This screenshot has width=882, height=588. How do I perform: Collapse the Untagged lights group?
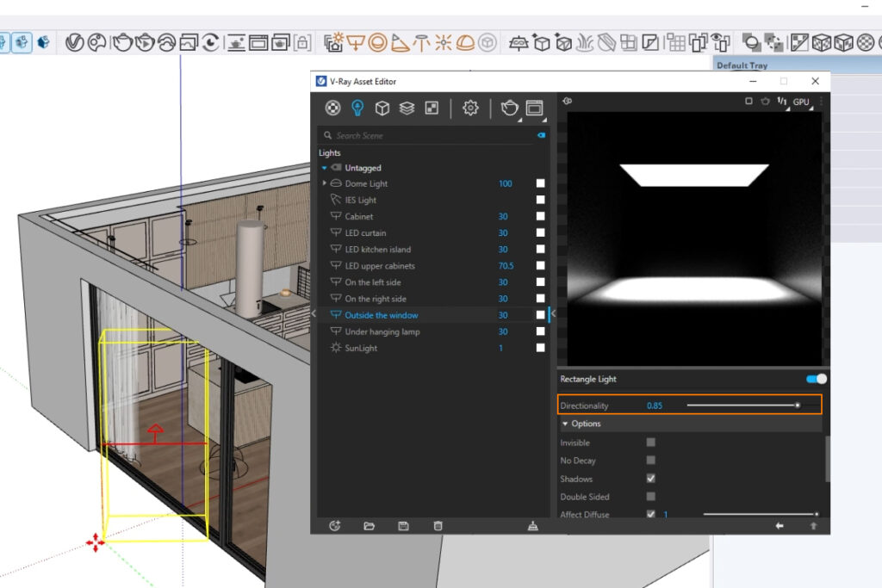coord(325,168)
